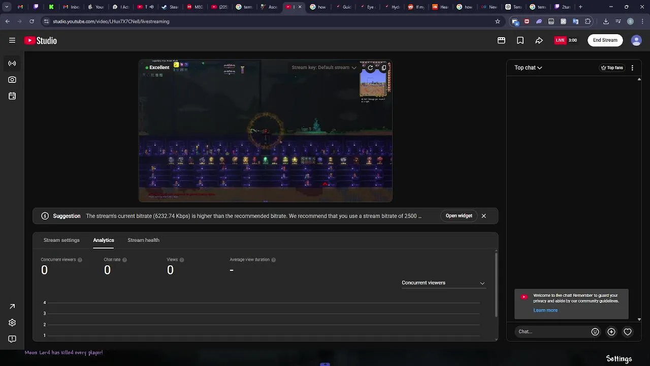650x366 pixels.
Task: Click help icon next to Chat rate
Action: pos(124,260)
